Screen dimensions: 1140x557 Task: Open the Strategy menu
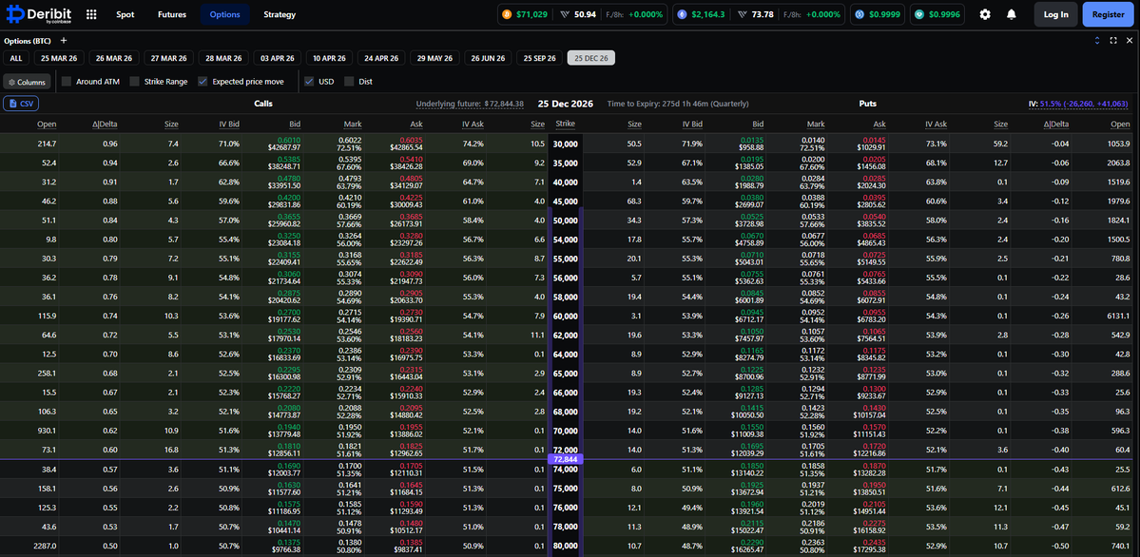click(x=280, y=14)
